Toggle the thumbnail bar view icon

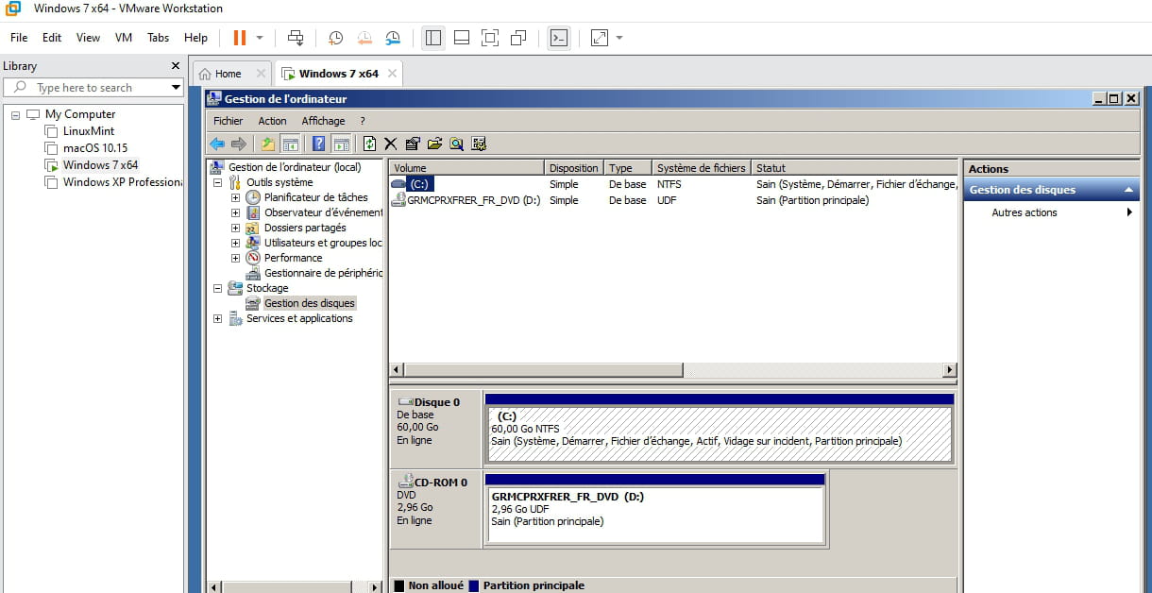click(x=462, y=38)
